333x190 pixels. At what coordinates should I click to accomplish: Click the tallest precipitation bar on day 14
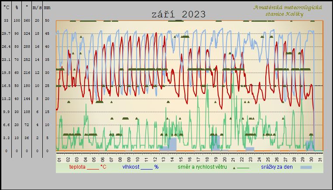(x=172, y=144)
